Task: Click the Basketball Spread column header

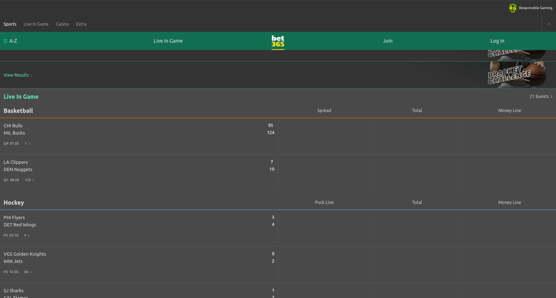Action: (324, 111)
